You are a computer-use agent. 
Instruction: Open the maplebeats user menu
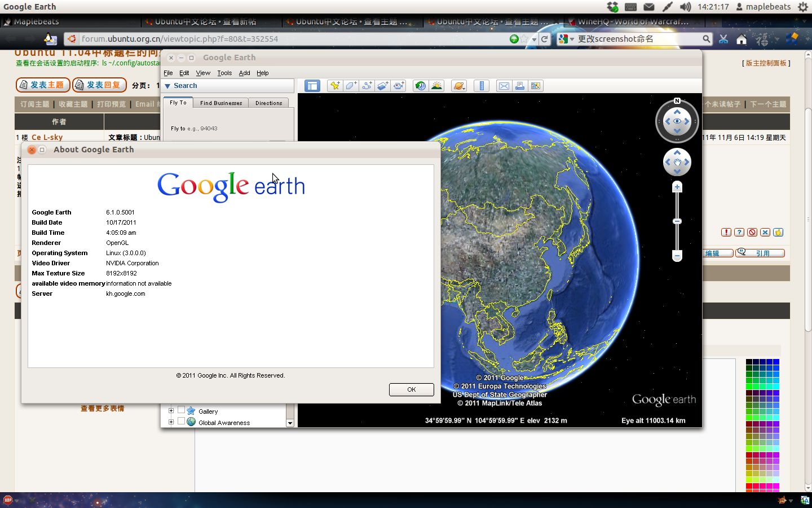coord(763,7)
